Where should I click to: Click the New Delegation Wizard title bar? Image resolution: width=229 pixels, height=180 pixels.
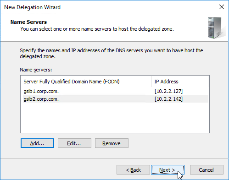click(107, 7)
